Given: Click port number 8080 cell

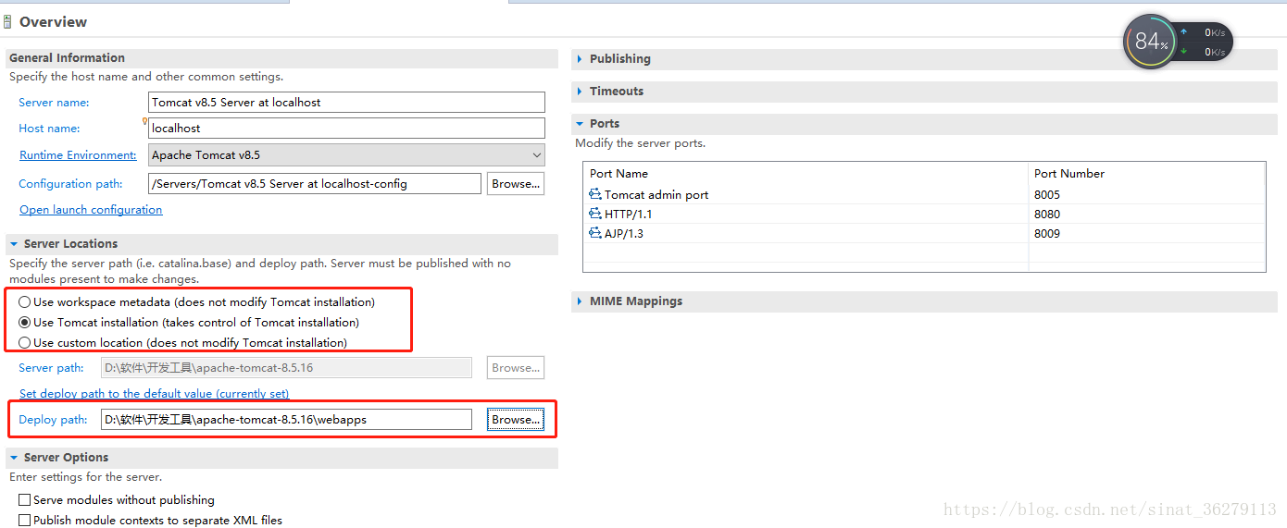Looking at the screenshot, I should pyautogui.click(x=1047, y=215).
